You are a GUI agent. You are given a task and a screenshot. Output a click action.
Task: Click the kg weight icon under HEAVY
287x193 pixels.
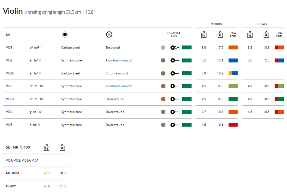click(x=250, y=35)
